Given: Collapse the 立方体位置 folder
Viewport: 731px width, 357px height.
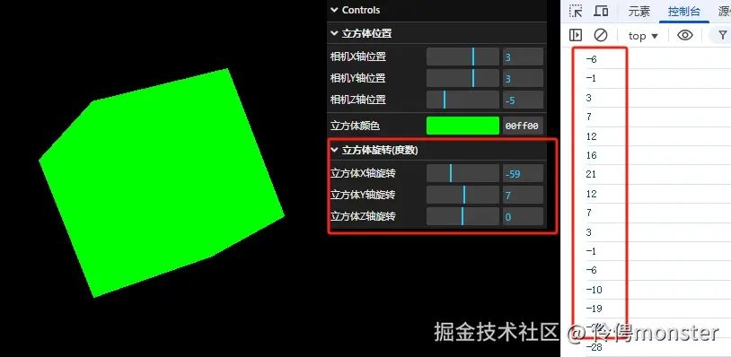Looking at the screenshot, I should coord(436,33).
